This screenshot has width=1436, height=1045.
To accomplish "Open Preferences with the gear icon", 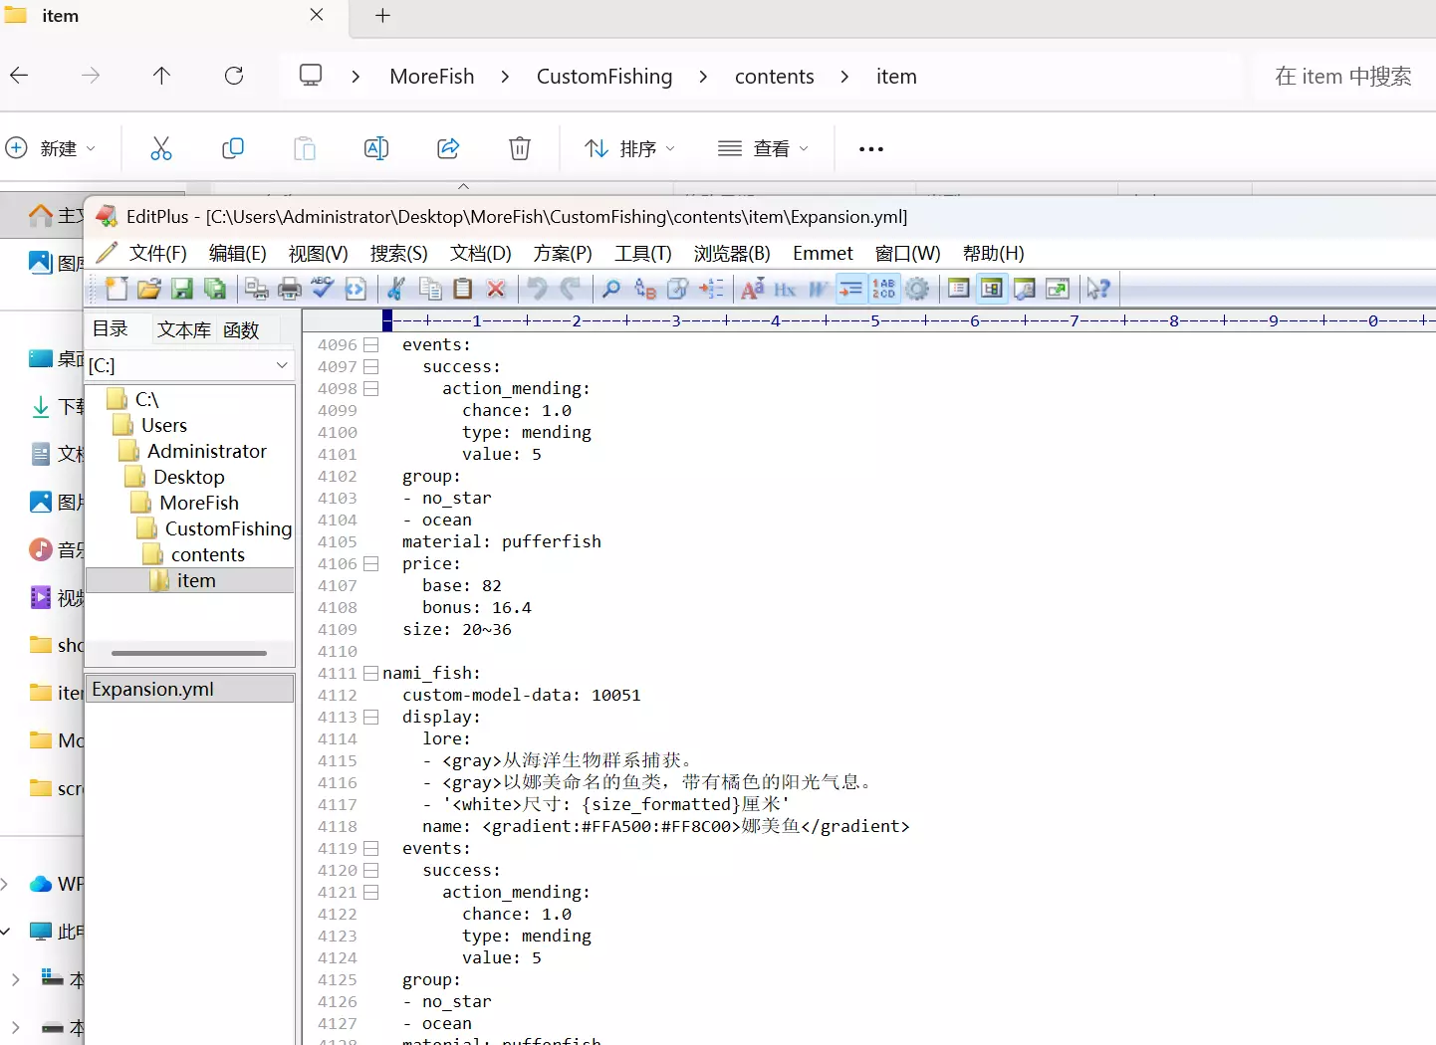I will tap(917, 289).
